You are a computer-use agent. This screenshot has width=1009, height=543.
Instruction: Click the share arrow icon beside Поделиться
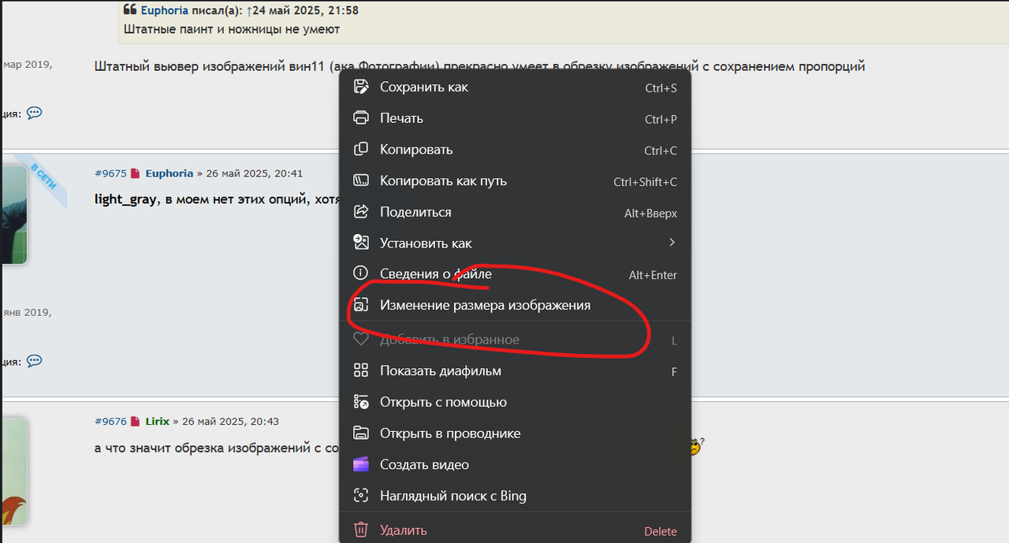point(361,212)
